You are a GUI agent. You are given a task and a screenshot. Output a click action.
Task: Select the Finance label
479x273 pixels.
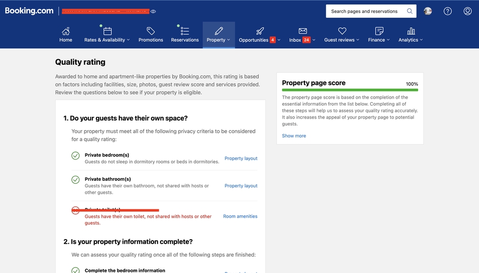click(x=376, y=40)
